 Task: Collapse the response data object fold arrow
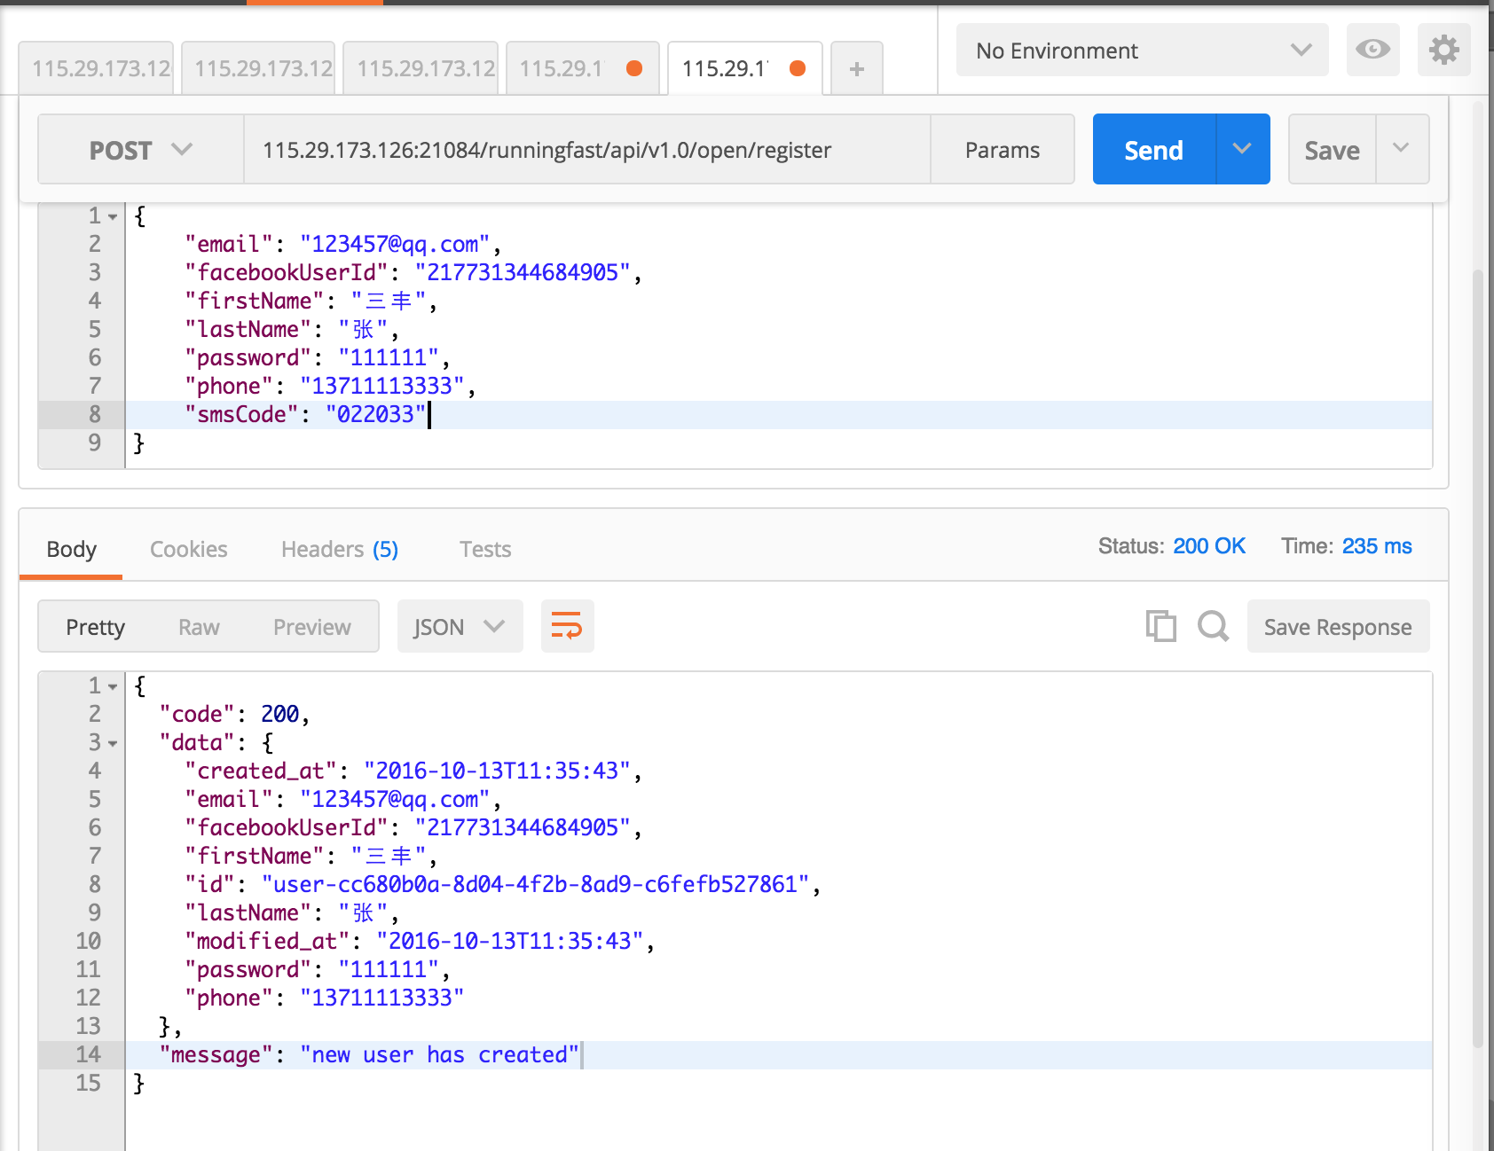click(113, 743)
